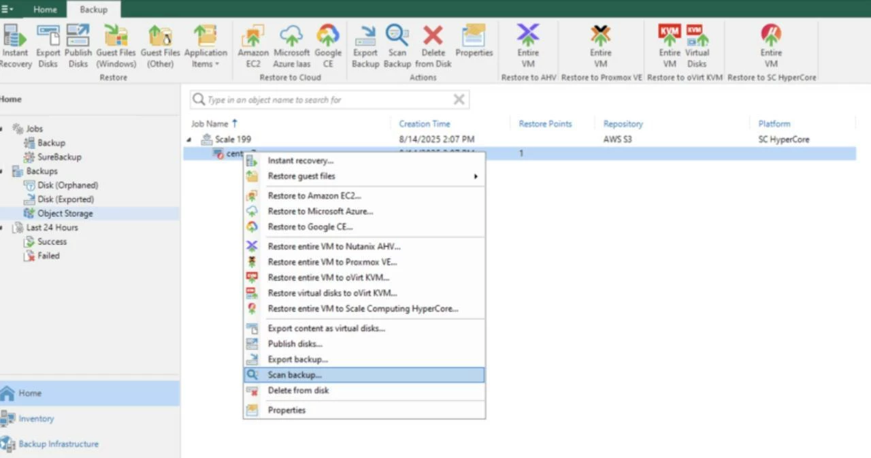Select Failed under Last 24 Hours

point(48,256)
